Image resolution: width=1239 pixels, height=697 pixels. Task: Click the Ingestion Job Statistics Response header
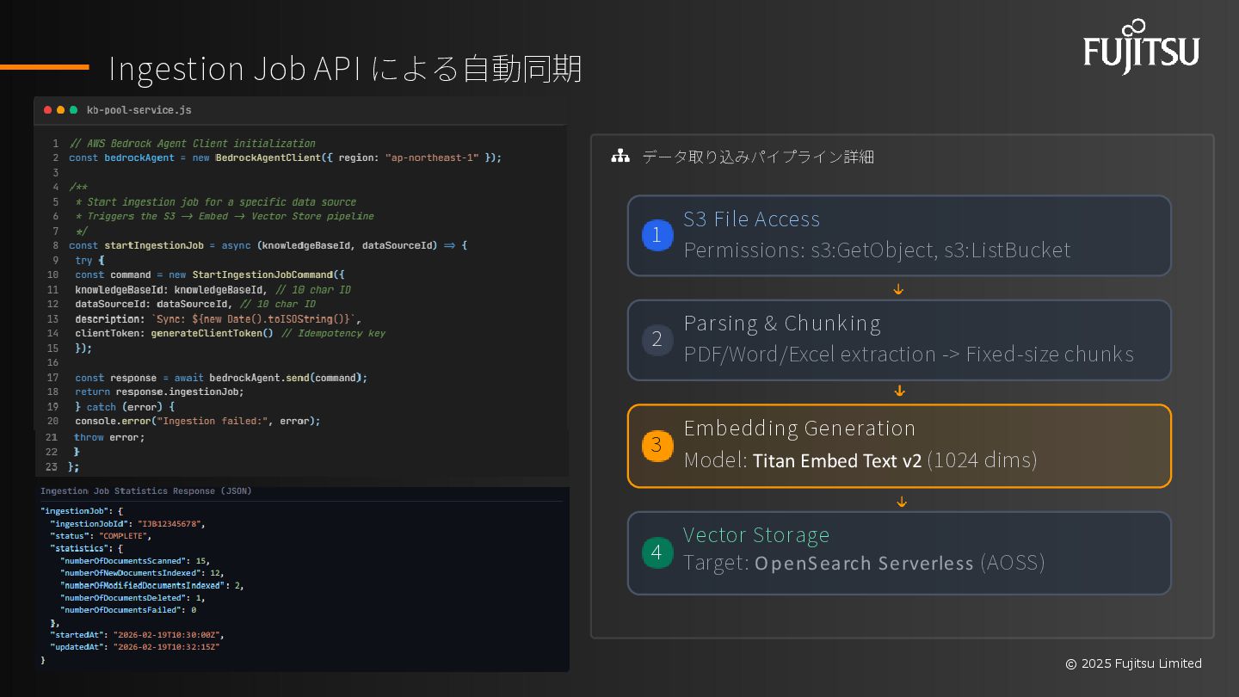click(146, 491)
